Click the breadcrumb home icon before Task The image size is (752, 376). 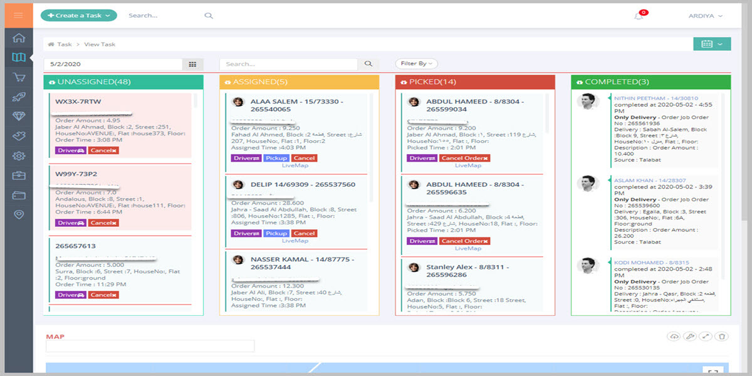(x=50, y=44)
